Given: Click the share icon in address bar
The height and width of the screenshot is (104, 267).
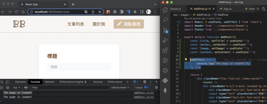Looking at the screenshot, I should coord(93,12).
